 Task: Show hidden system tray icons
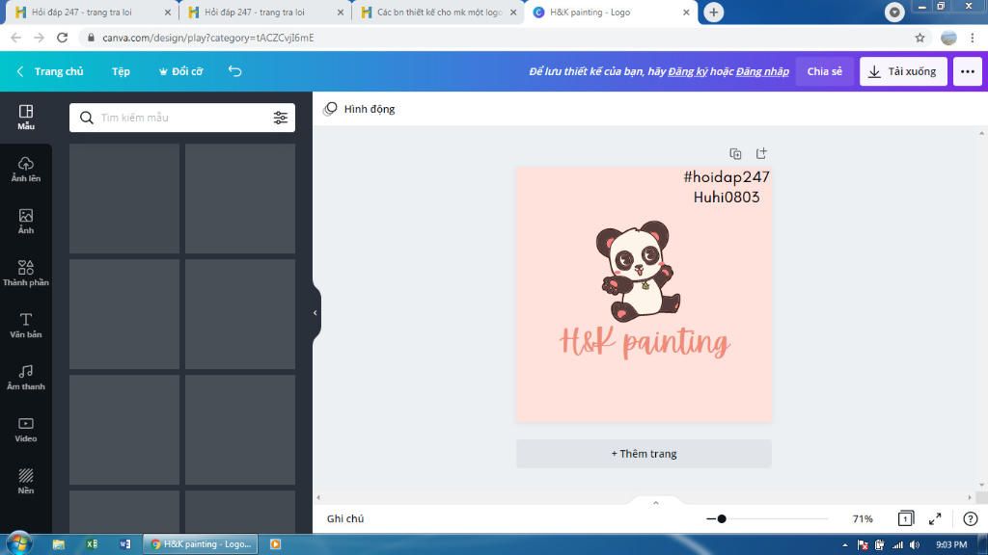tap(845, 545)
